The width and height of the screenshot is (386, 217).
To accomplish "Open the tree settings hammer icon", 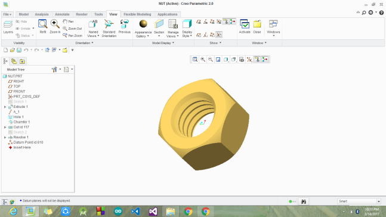I will (x=54, y=70).
